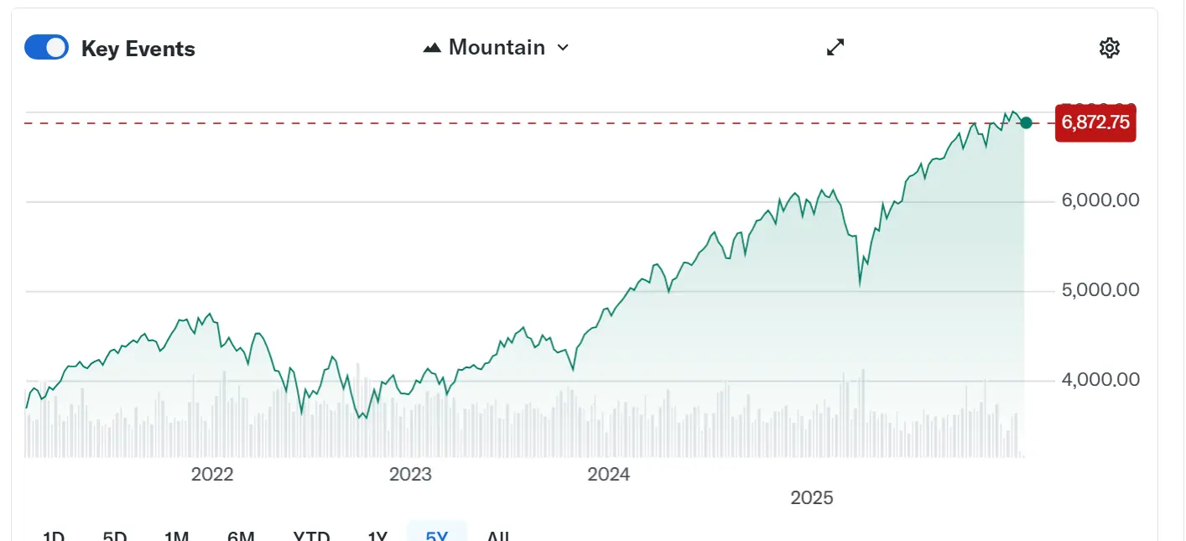Toggle the Key Events switch
The width and height of the screenshot is (1186, 541).
(46, 48)
